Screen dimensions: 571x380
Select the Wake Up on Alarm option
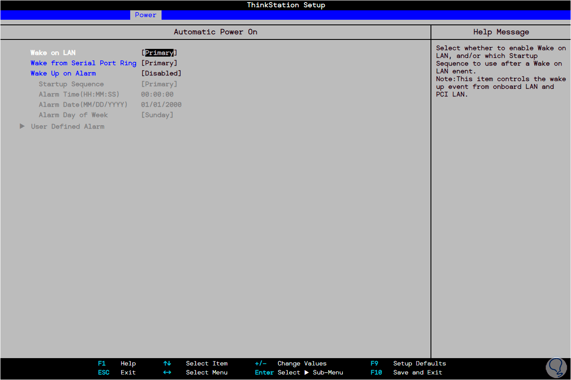click(x=63, y=73)
